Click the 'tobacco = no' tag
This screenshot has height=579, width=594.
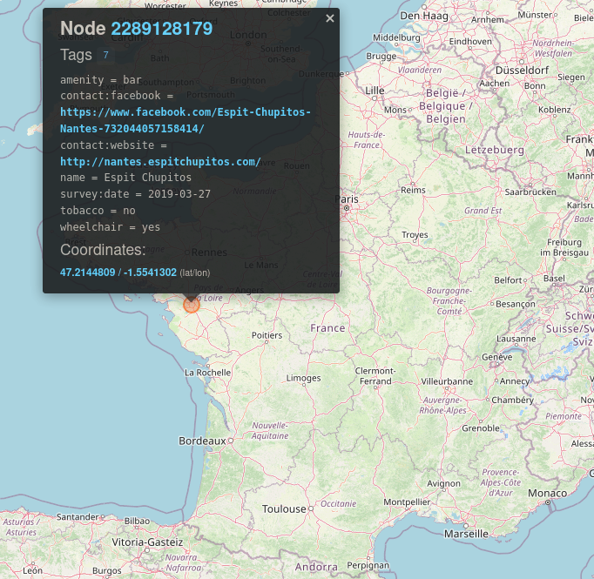[x=98, y=211]
